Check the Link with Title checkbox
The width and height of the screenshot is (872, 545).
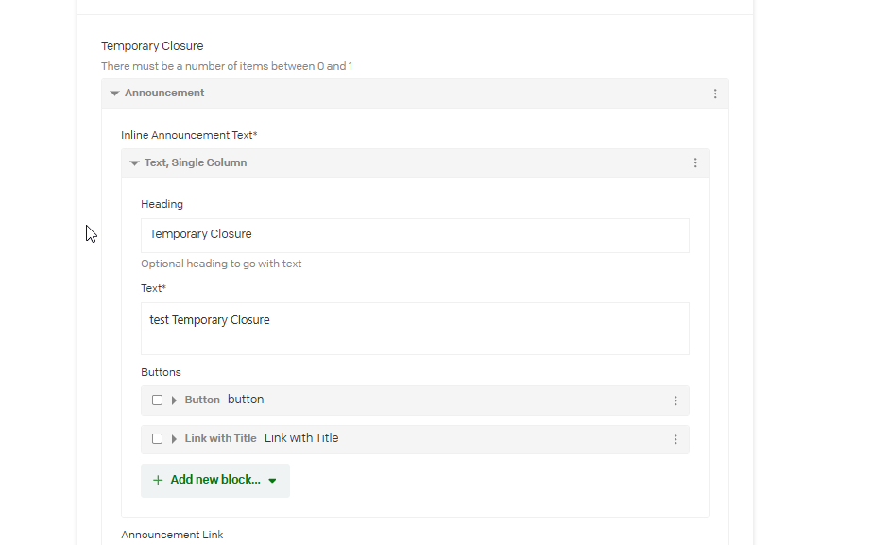tap(157, 439)
